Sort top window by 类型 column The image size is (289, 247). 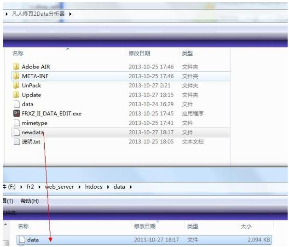click(x=187, y=53)
